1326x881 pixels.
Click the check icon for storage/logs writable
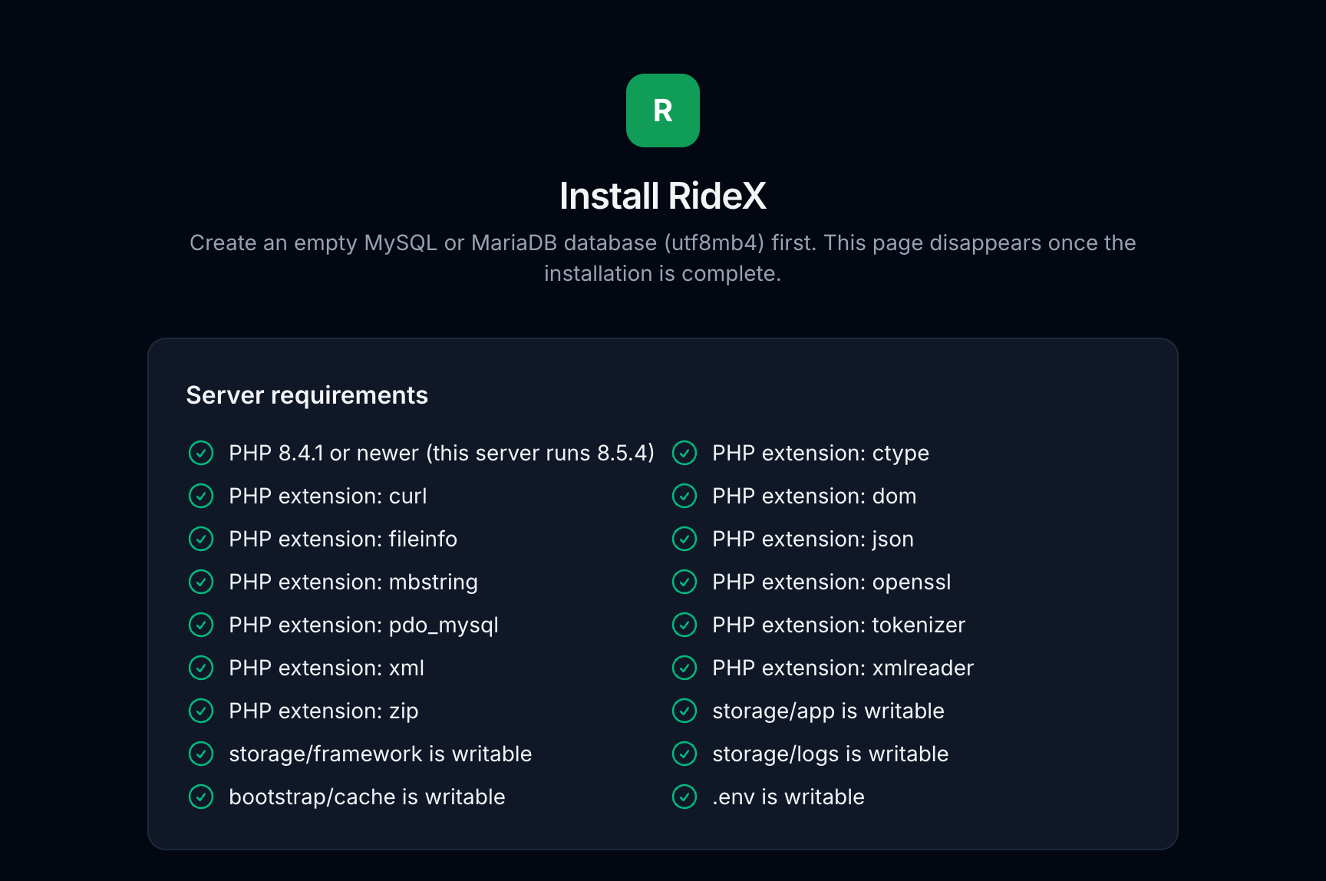click(x=684, y=754)
